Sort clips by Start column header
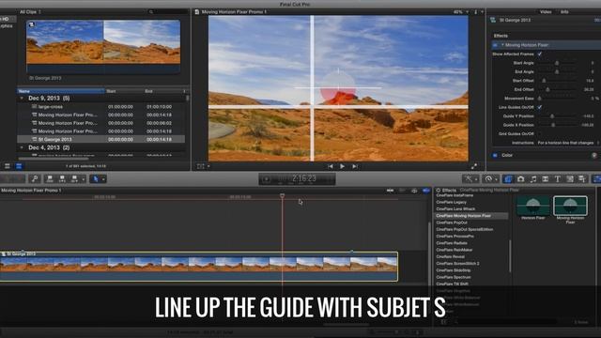 coord(124,91)
